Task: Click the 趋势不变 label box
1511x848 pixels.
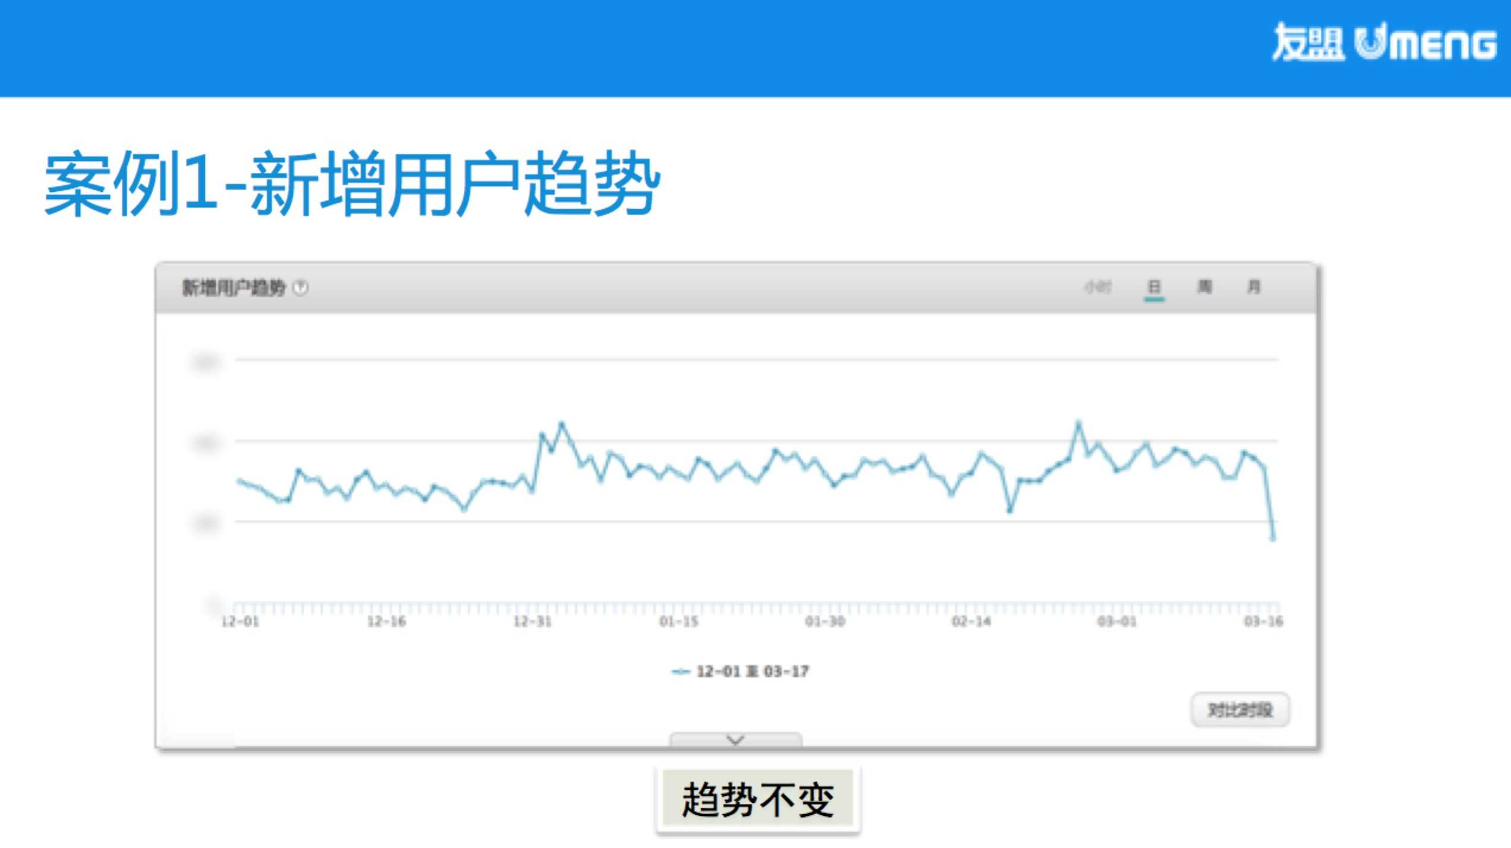Action: click(757, 799)
